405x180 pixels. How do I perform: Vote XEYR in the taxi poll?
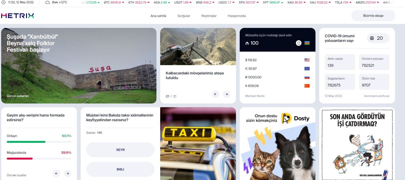click(120, 150)
